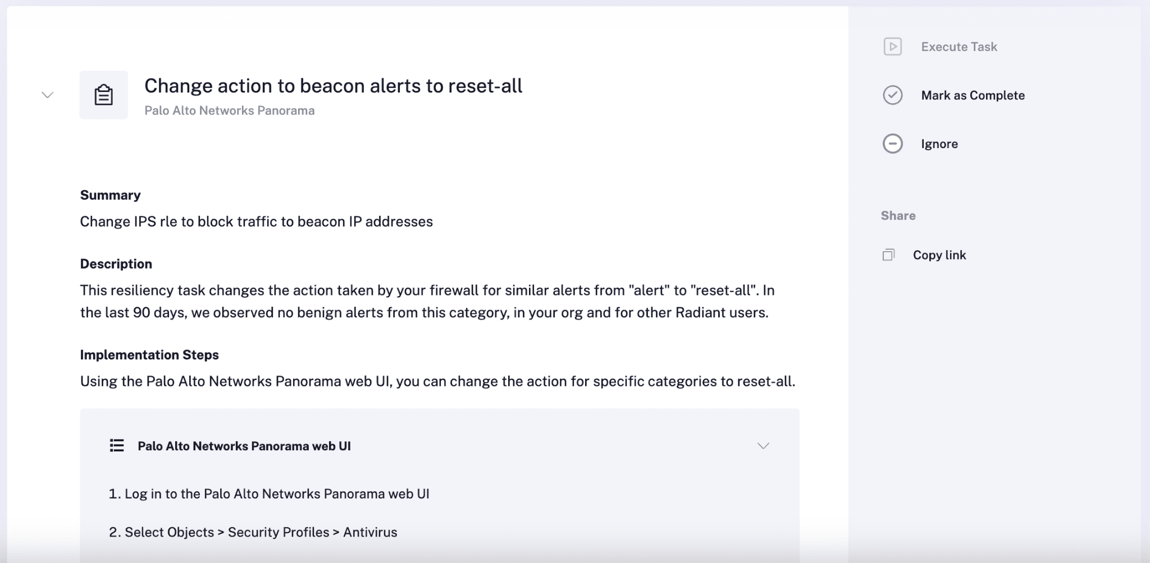Click the Execute Task play icon
The height and width of the screenshot is (563, 1150).
[x=892, y=47]
